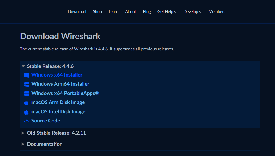The image size is (275, 156).
Task: Collapse the Stable Release 4.4.6 section triangle
Action: tap(23, 66)
